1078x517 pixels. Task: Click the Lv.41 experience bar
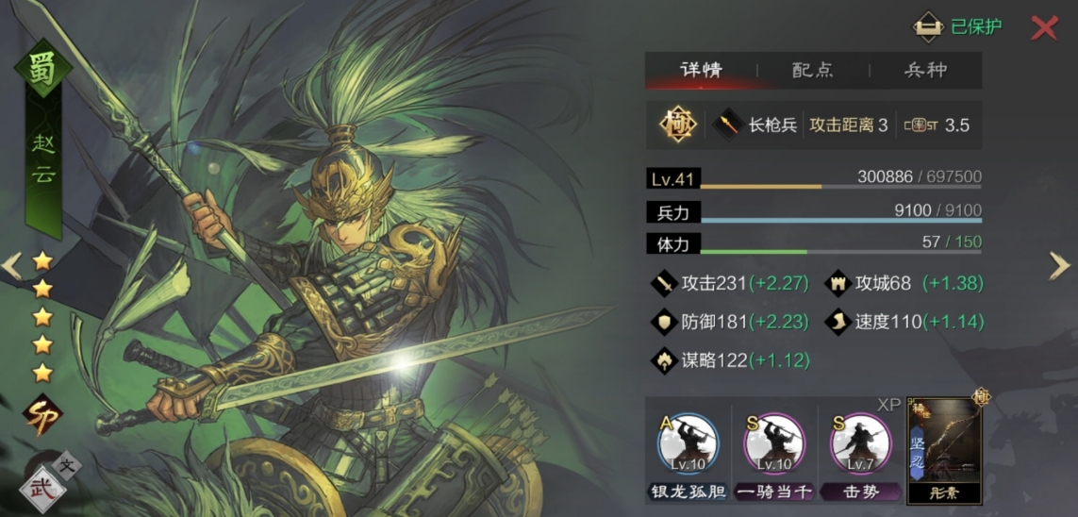click(x=814, y=178)
